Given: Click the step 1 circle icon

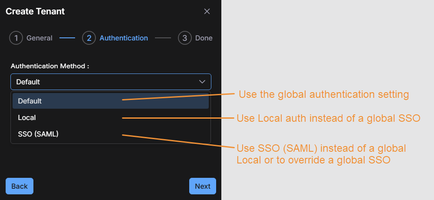Looking at the screenshot, I should (x=16, y=38).
